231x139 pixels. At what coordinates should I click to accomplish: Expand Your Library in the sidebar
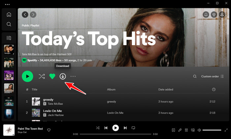tap(9, 38)
